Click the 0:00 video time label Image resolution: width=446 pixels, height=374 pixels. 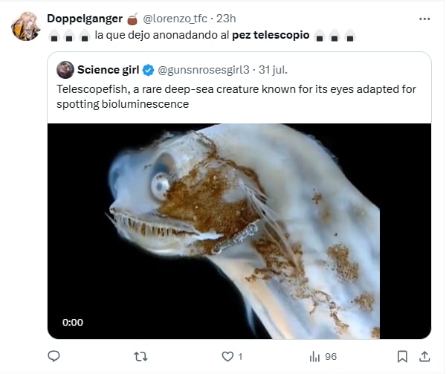[73, 322]
